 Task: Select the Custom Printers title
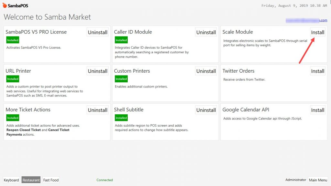(132, 71)
